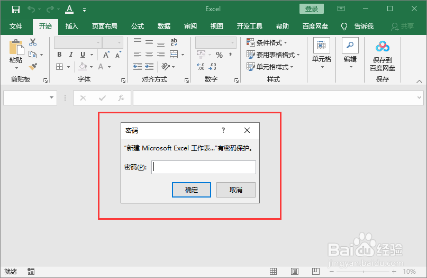Viewport: 427px width, 278px height.
Task: Open the number format combo box
Action: click(216, 42)
